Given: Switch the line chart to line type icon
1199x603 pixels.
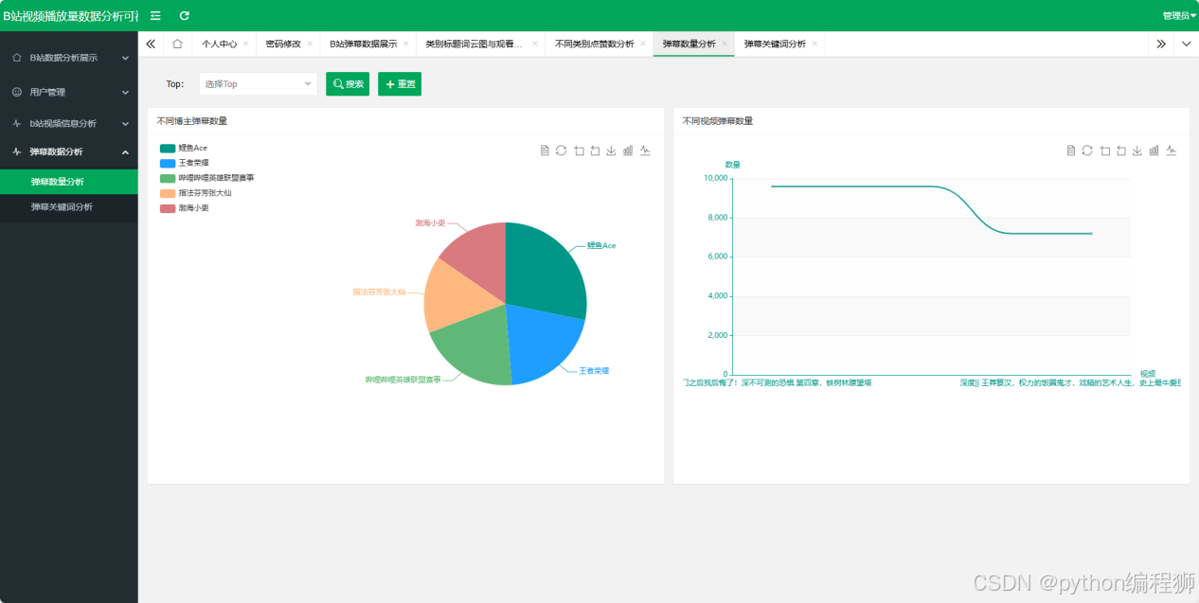Looking at the screenshot, I should click(1171, 151).
